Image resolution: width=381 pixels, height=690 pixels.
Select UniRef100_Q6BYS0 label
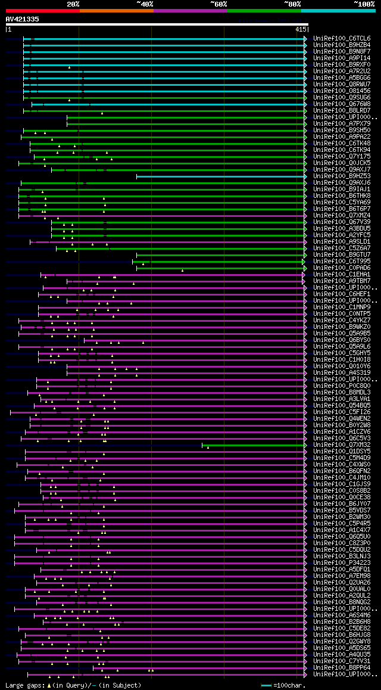[x=342, y=340]
